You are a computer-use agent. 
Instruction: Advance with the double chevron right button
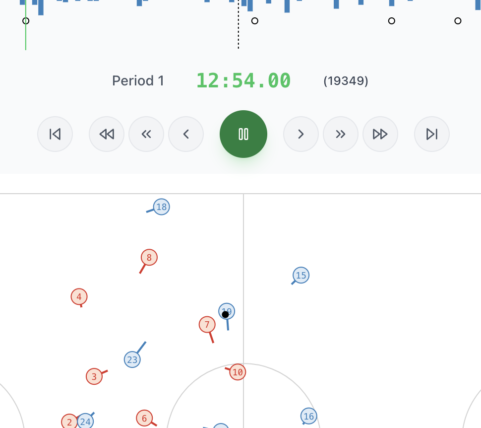click(341, 134)
